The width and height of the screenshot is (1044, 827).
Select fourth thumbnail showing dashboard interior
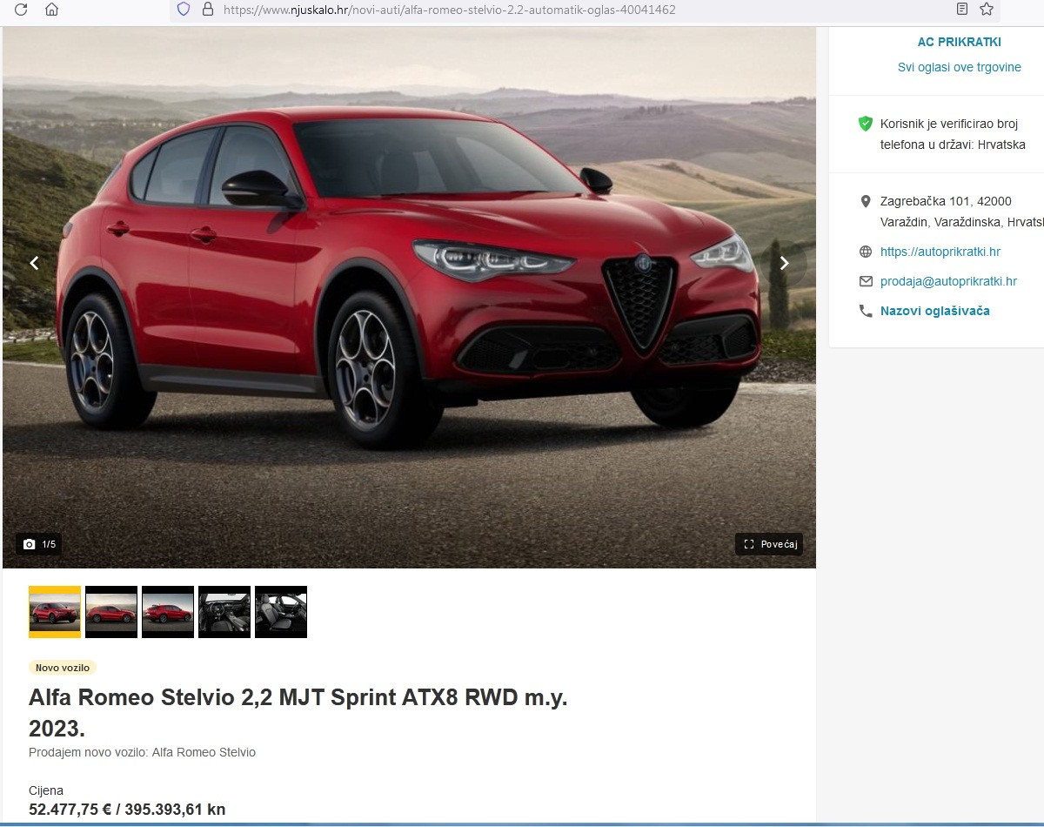pos(224,612)
